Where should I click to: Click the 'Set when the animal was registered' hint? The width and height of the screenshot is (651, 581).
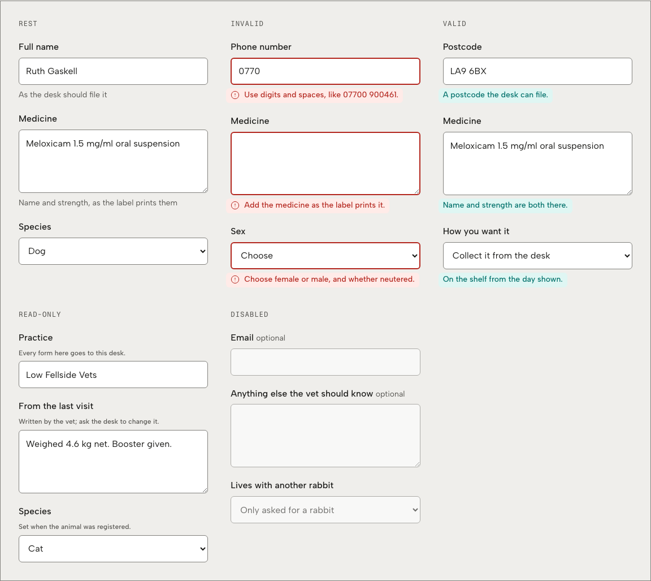75,527
